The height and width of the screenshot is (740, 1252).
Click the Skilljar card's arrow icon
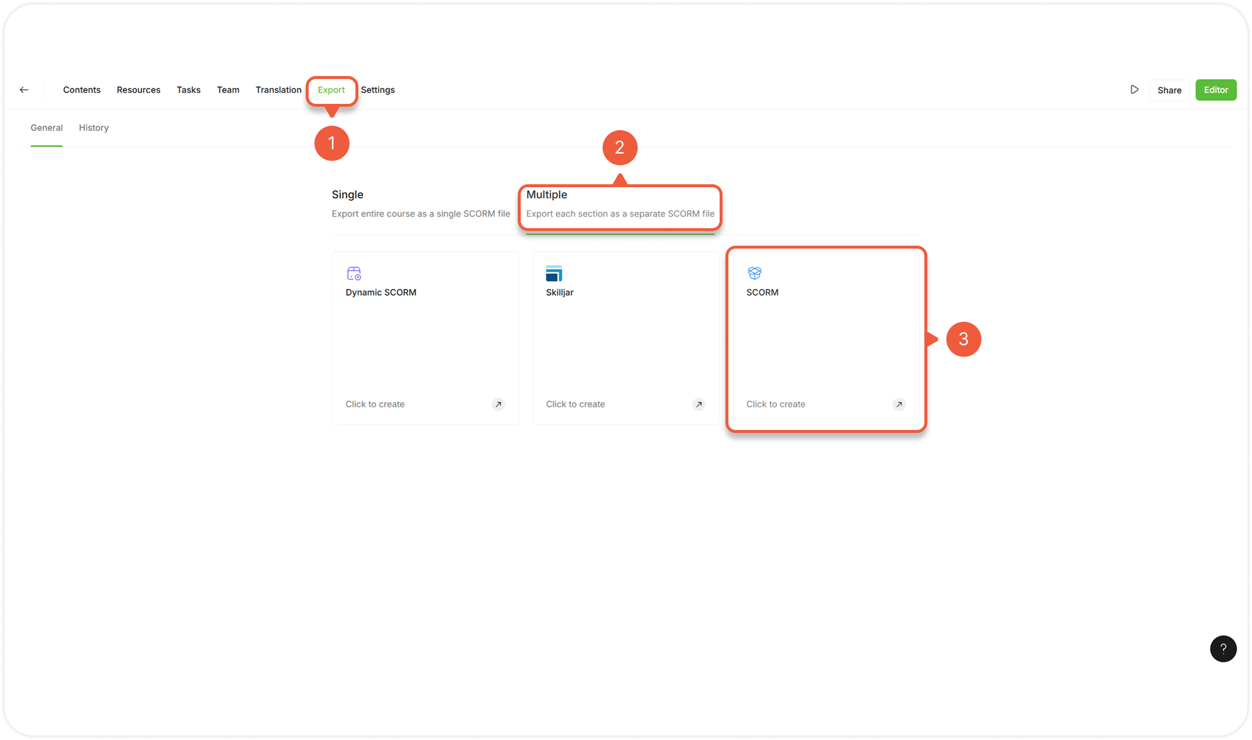point(699,405)
